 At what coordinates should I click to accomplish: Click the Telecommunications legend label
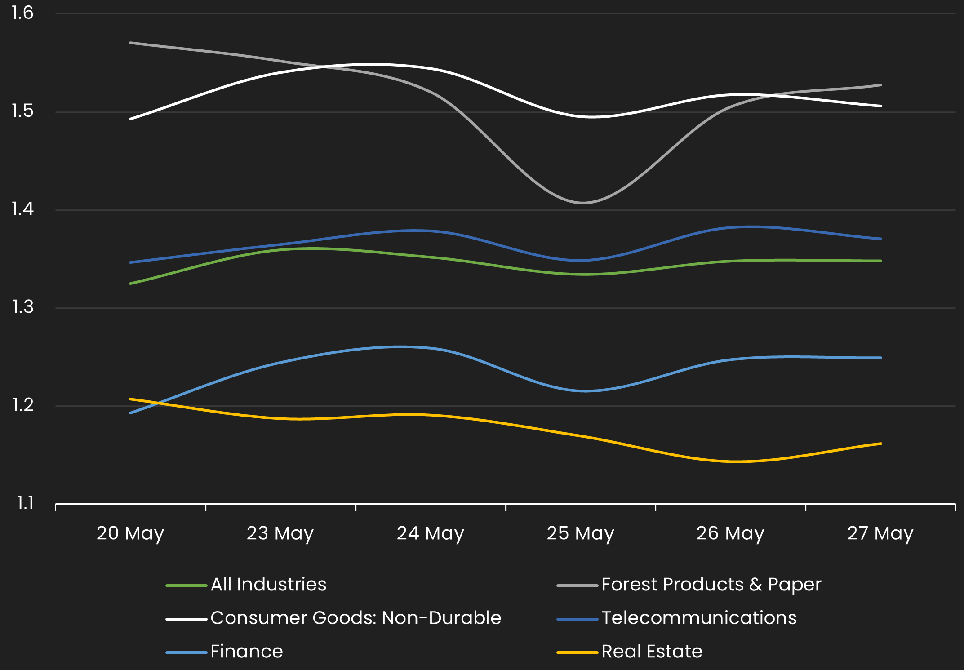tap(699, 618)
